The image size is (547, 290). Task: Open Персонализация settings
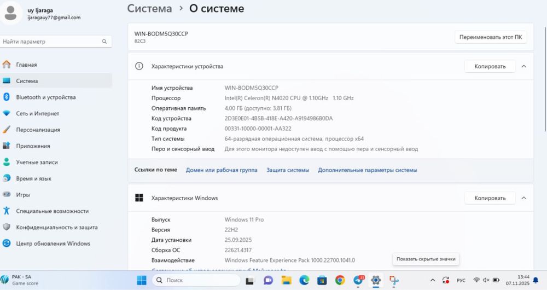point(56,130)
